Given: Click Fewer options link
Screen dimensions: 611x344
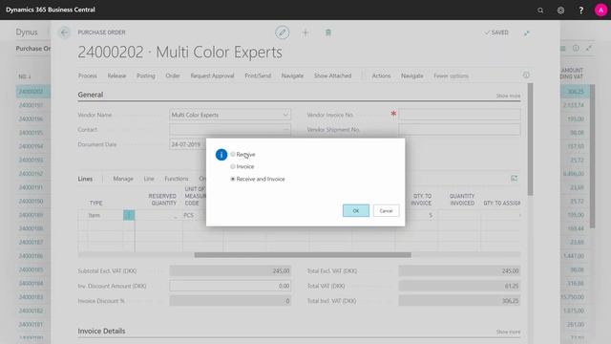Looking at the screenshot, I should (451, 76).
